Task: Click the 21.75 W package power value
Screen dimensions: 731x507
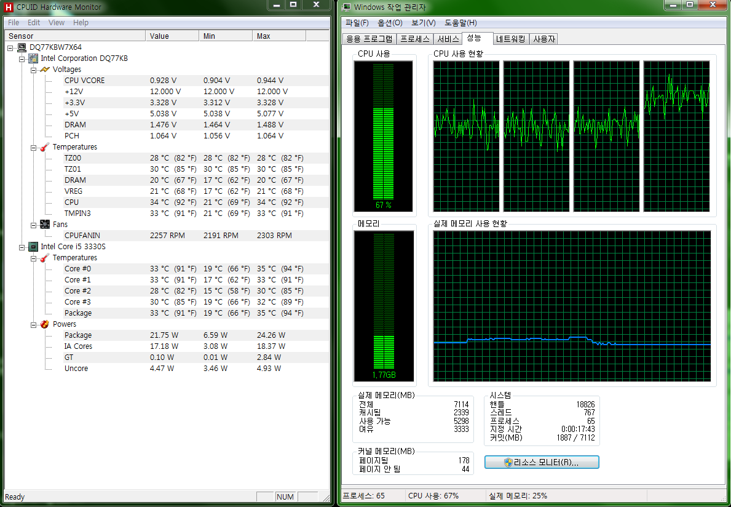Action: tap(164, 335)
